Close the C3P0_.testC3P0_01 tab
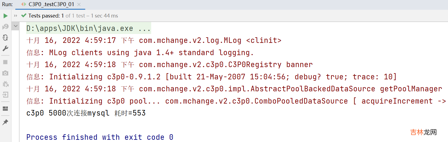 pyautogui.click(x=79, y=4)
